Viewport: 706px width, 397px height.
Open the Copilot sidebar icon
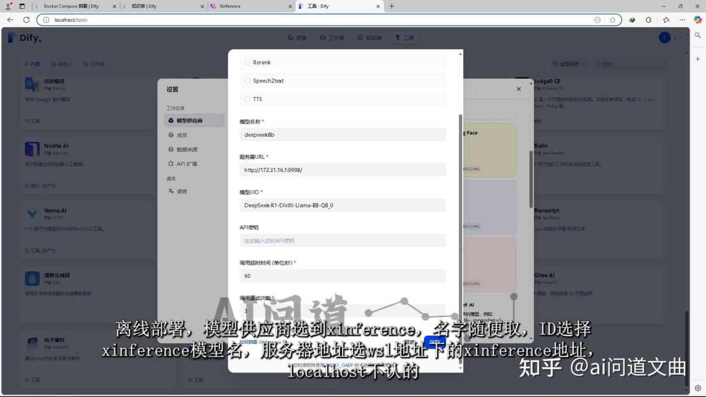click(698, 20)
